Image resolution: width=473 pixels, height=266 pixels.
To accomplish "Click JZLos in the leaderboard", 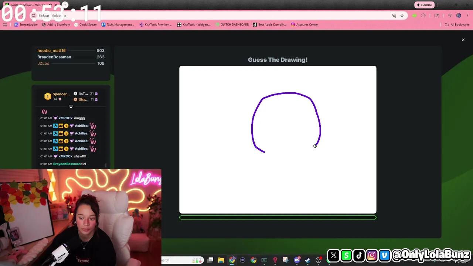I will click(x=43, y=64).
